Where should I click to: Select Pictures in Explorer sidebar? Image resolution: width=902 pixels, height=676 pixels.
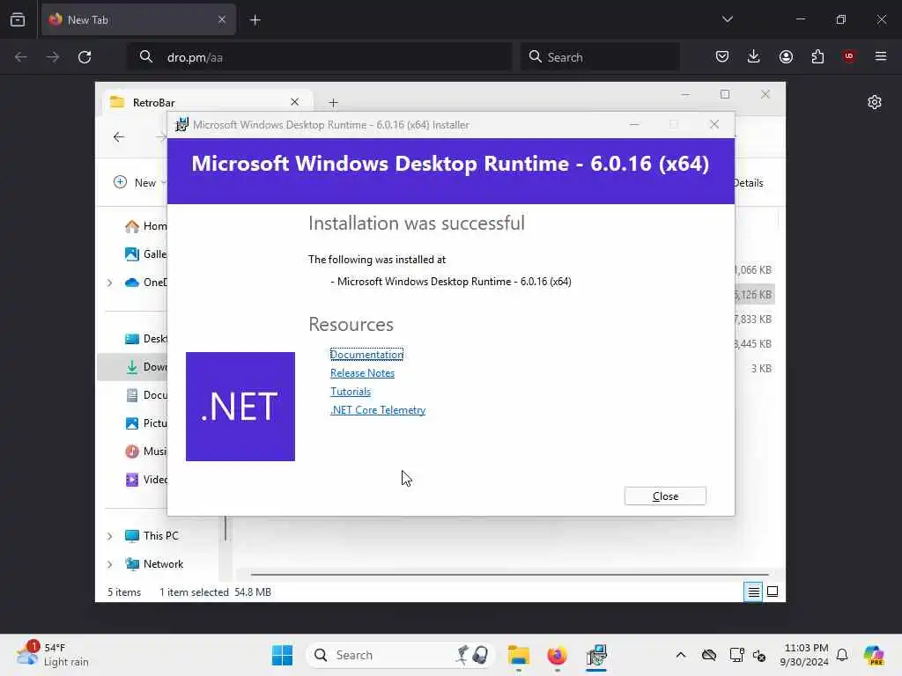pos(145,423)
